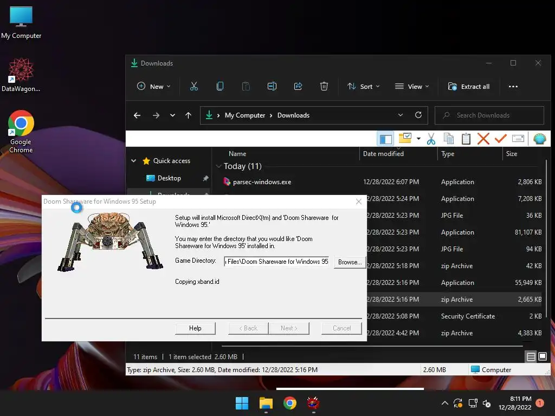Click the envelope icon in classic toolbar
Viewport: 555px width, 416px height.
518,138
